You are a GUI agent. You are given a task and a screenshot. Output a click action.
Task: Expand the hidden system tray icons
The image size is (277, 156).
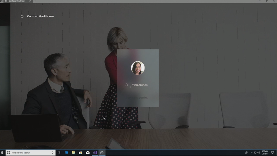tap(251, 153)
